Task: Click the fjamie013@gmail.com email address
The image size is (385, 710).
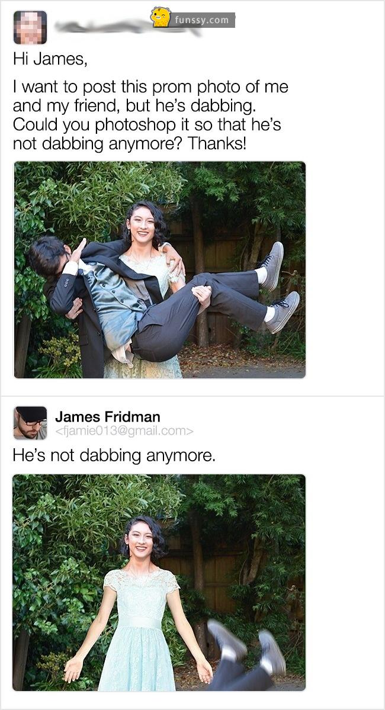Action: (124, 432)
